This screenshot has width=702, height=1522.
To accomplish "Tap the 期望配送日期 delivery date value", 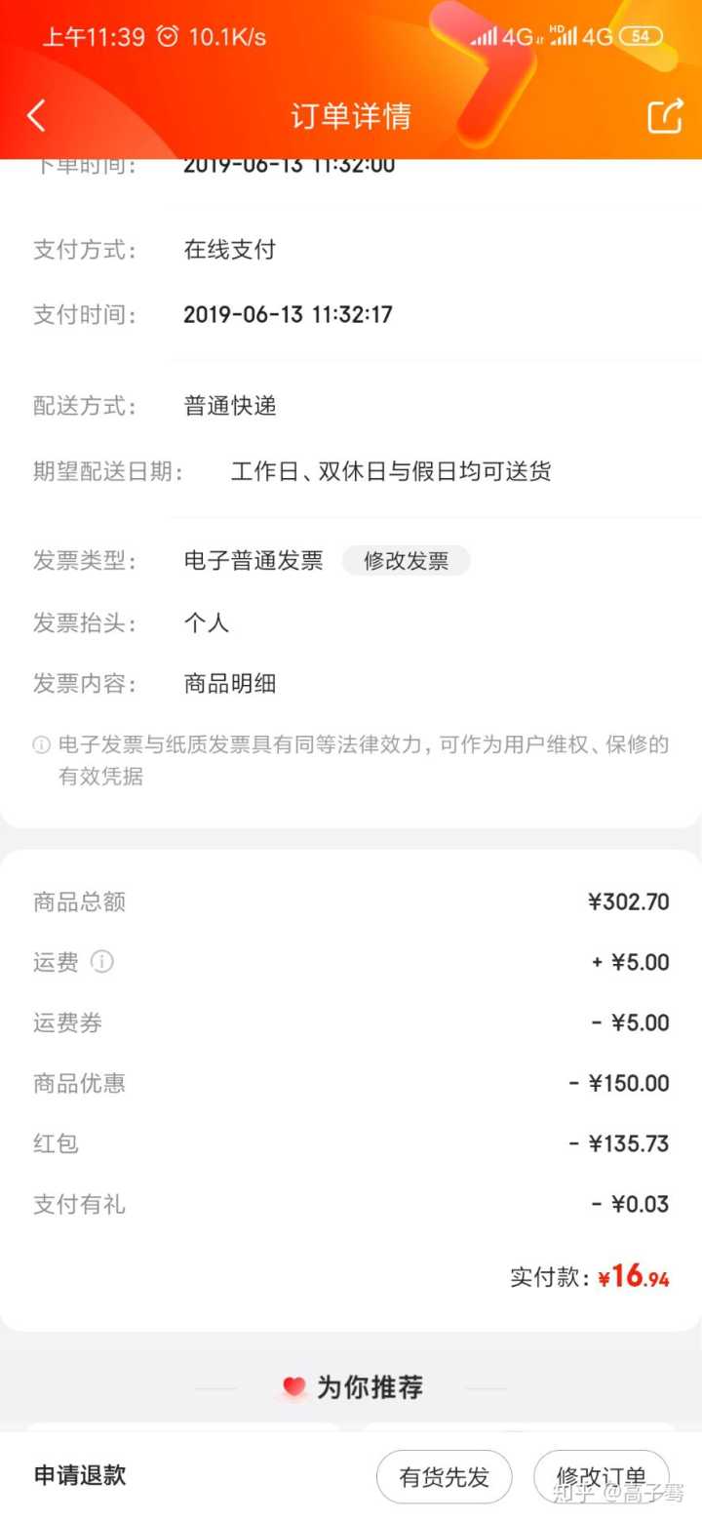I will pos(391,472).
